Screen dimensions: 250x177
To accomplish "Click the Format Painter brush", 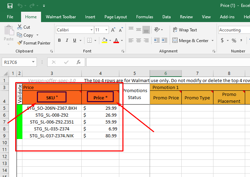I will pyautogui.click(x=20, y=43).
